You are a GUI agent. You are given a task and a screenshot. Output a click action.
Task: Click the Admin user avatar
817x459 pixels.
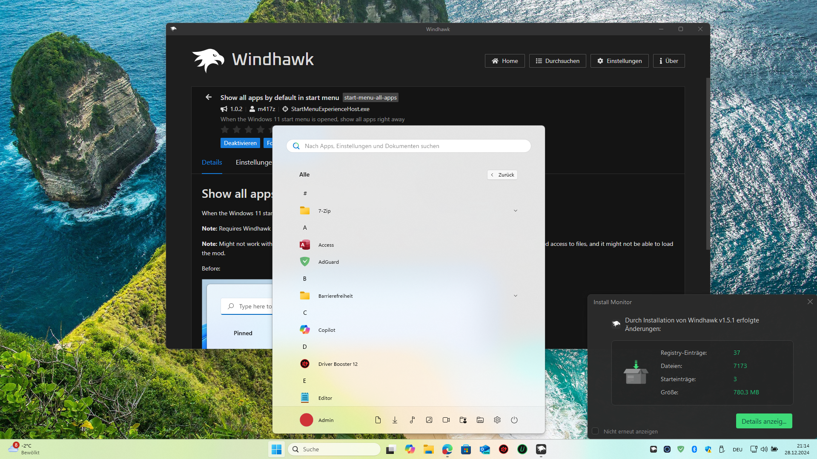[307, 420]
